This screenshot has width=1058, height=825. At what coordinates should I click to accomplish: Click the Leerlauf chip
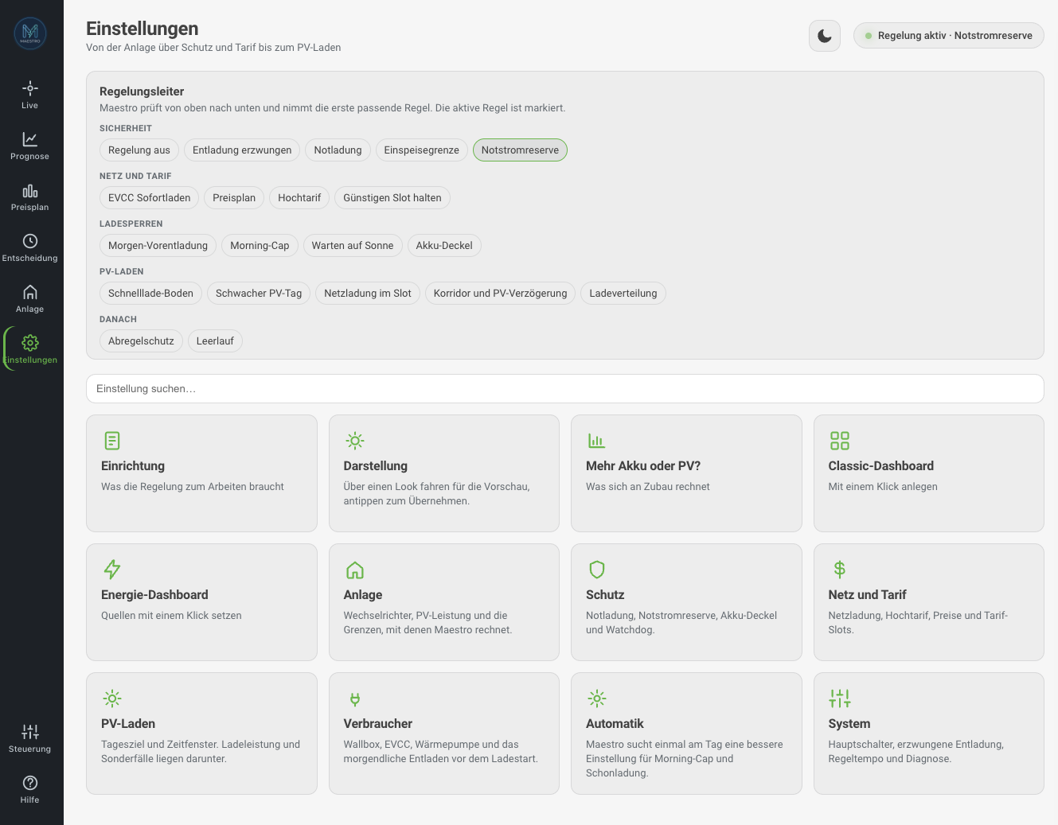[215, 341]
